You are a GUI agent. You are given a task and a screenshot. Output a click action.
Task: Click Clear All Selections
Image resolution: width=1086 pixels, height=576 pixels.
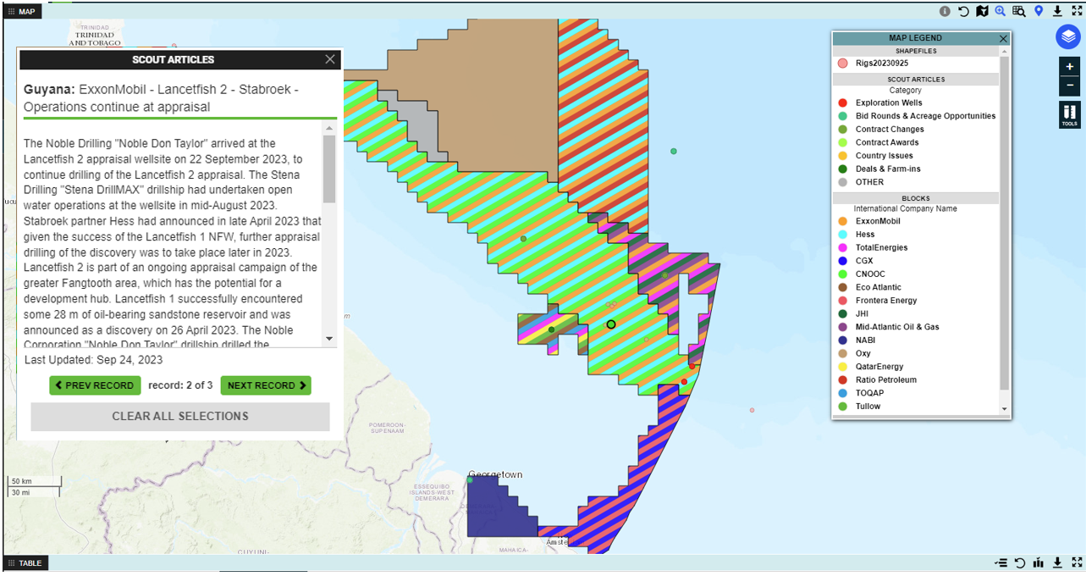pos(180,417)
